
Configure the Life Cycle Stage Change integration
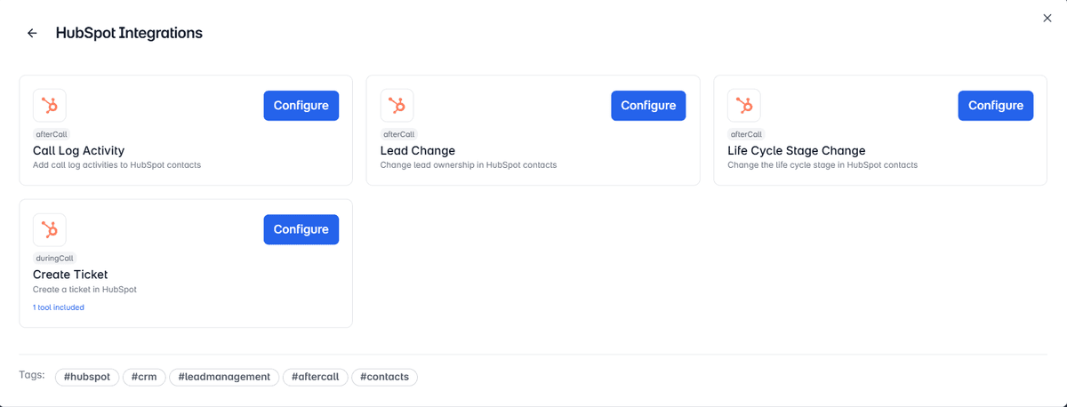996,105
